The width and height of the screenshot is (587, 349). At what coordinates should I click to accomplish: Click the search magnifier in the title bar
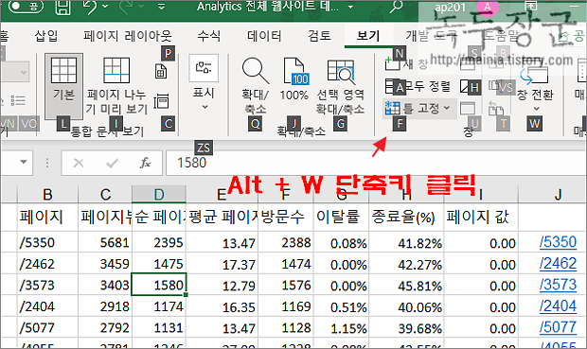[x=396, y=7]
